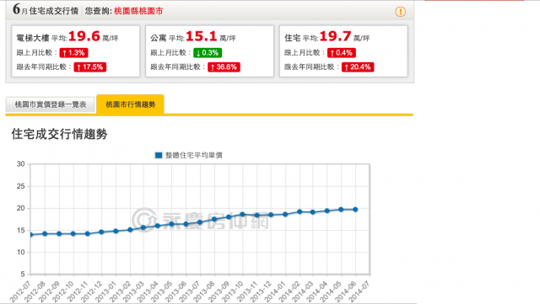Viewport: 540px width, 304px height.
Task: Click the 住宅 year-over-year 20.4% badge
Action: point(358,67)
